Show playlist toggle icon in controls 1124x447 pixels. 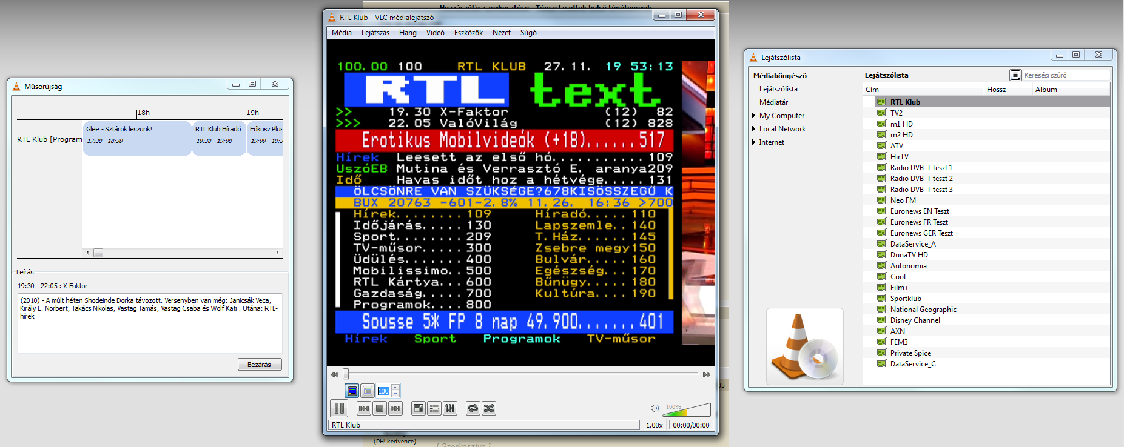pyautogui.click(x=434, y=408)
